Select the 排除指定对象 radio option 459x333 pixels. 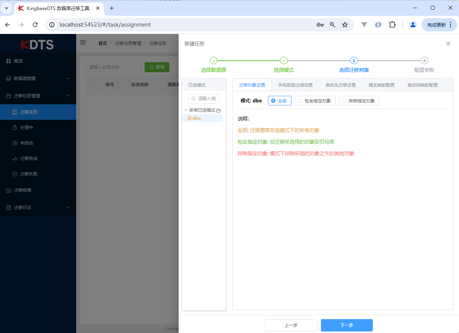point(359,101)
